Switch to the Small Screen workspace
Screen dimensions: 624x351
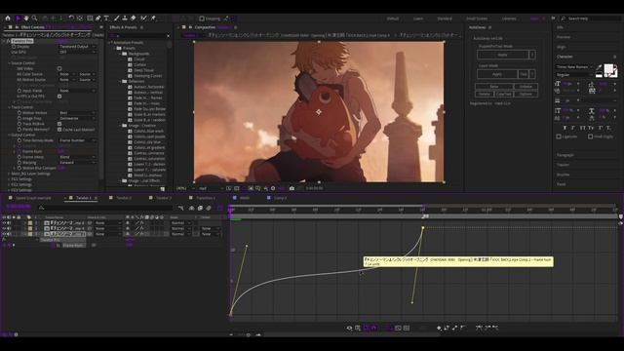[x=477, y=19]
